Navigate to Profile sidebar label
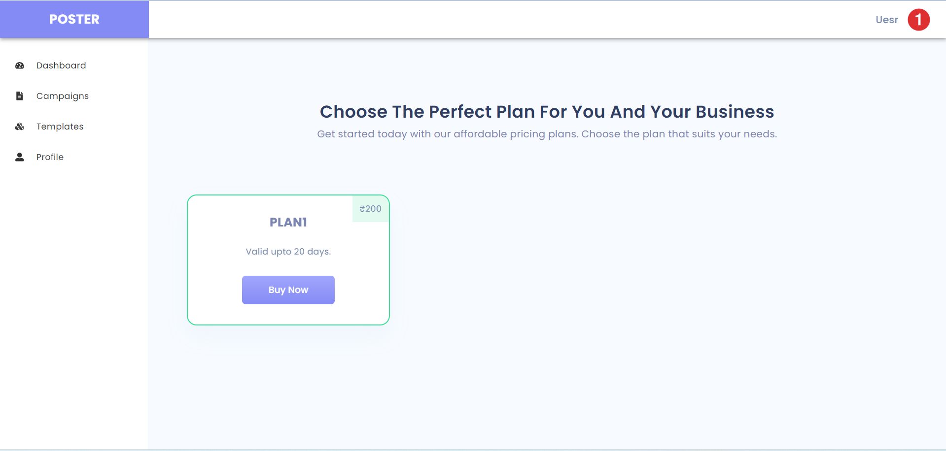Image resolution: width=946 pixels, height=451 pixels. [x=50, y=157]
